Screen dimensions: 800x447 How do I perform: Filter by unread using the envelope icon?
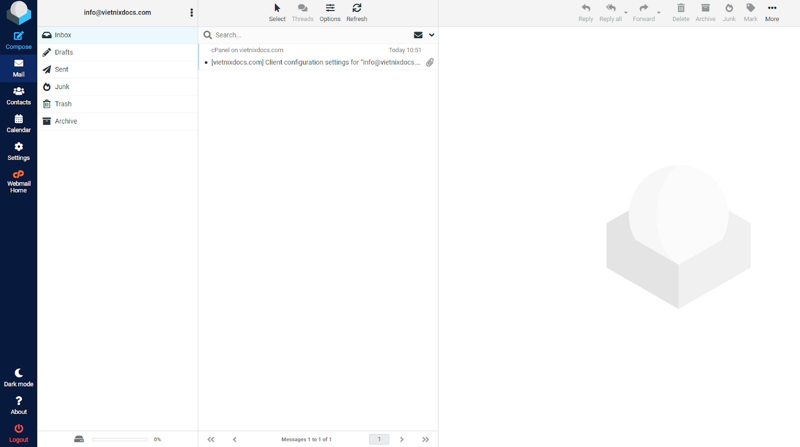click(418, 35)
